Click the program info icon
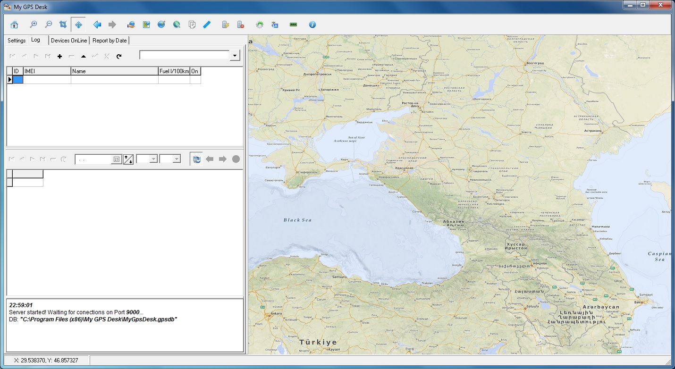675x369 pixels. click(x=312, y=24)
